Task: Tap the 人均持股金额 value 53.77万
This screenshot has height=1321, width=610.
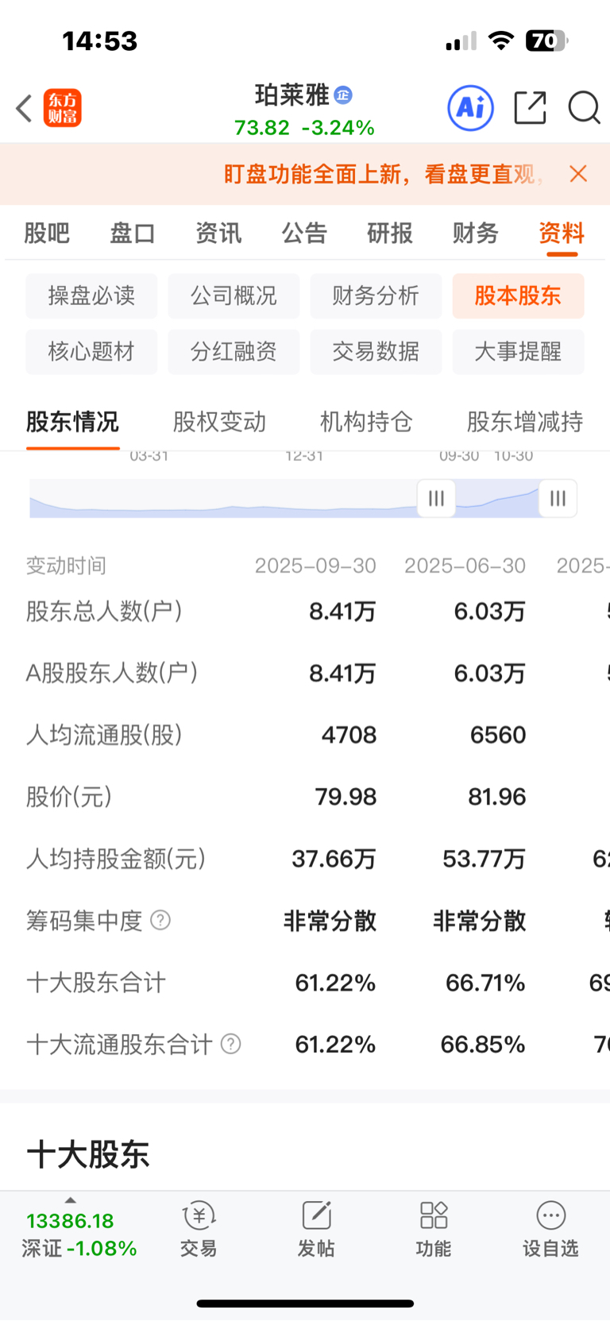Action: tap(484, 859)
